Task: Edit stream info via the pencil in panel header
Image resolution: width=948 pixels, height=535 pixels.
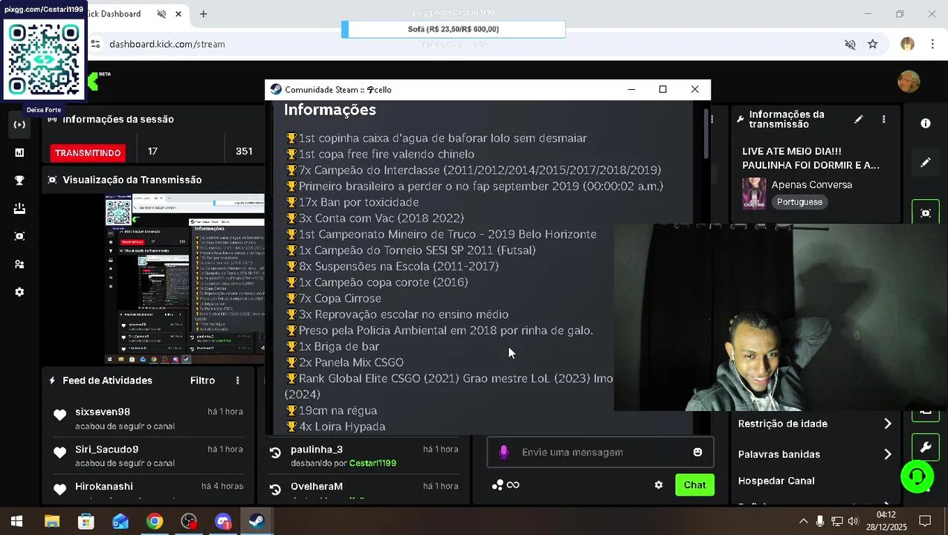Action: 859,119
